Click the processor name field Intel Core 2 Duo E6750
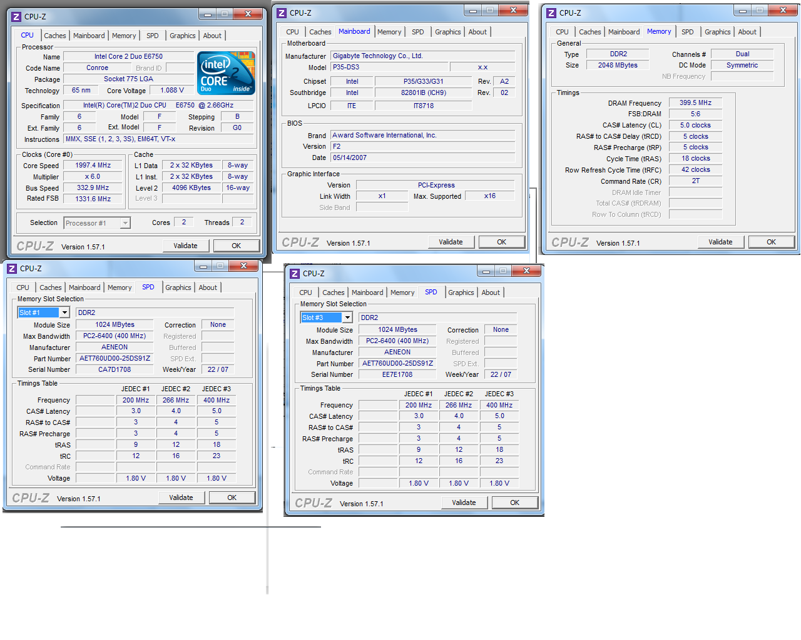The height and width of the screenshot is (640, 801). pos(128,56)
